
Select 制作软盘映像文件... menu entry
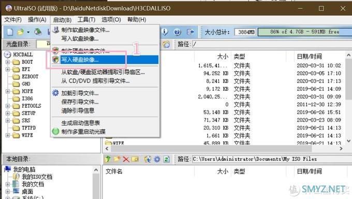[x=105, y=30]
